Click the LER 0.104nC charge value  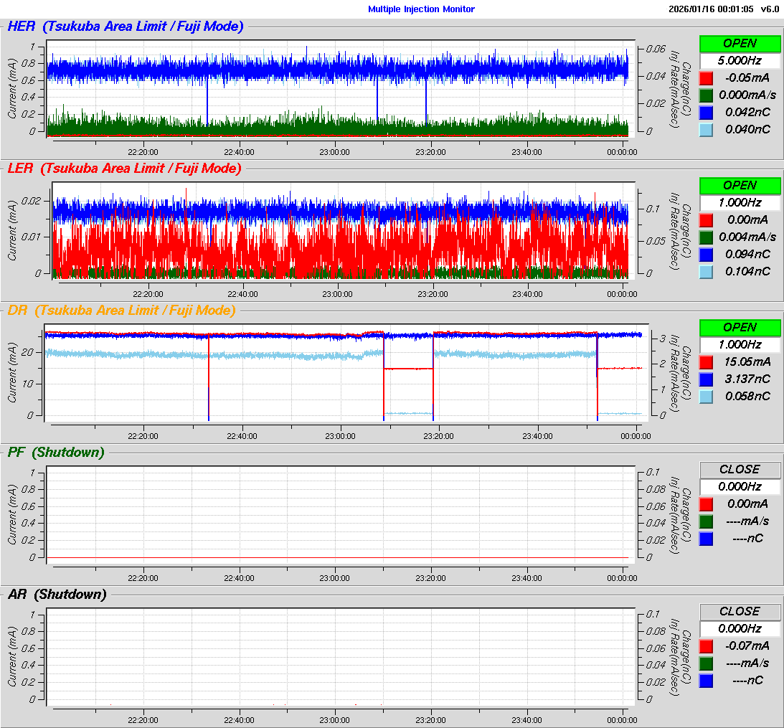pyautogui.click(x=747, y=272)
